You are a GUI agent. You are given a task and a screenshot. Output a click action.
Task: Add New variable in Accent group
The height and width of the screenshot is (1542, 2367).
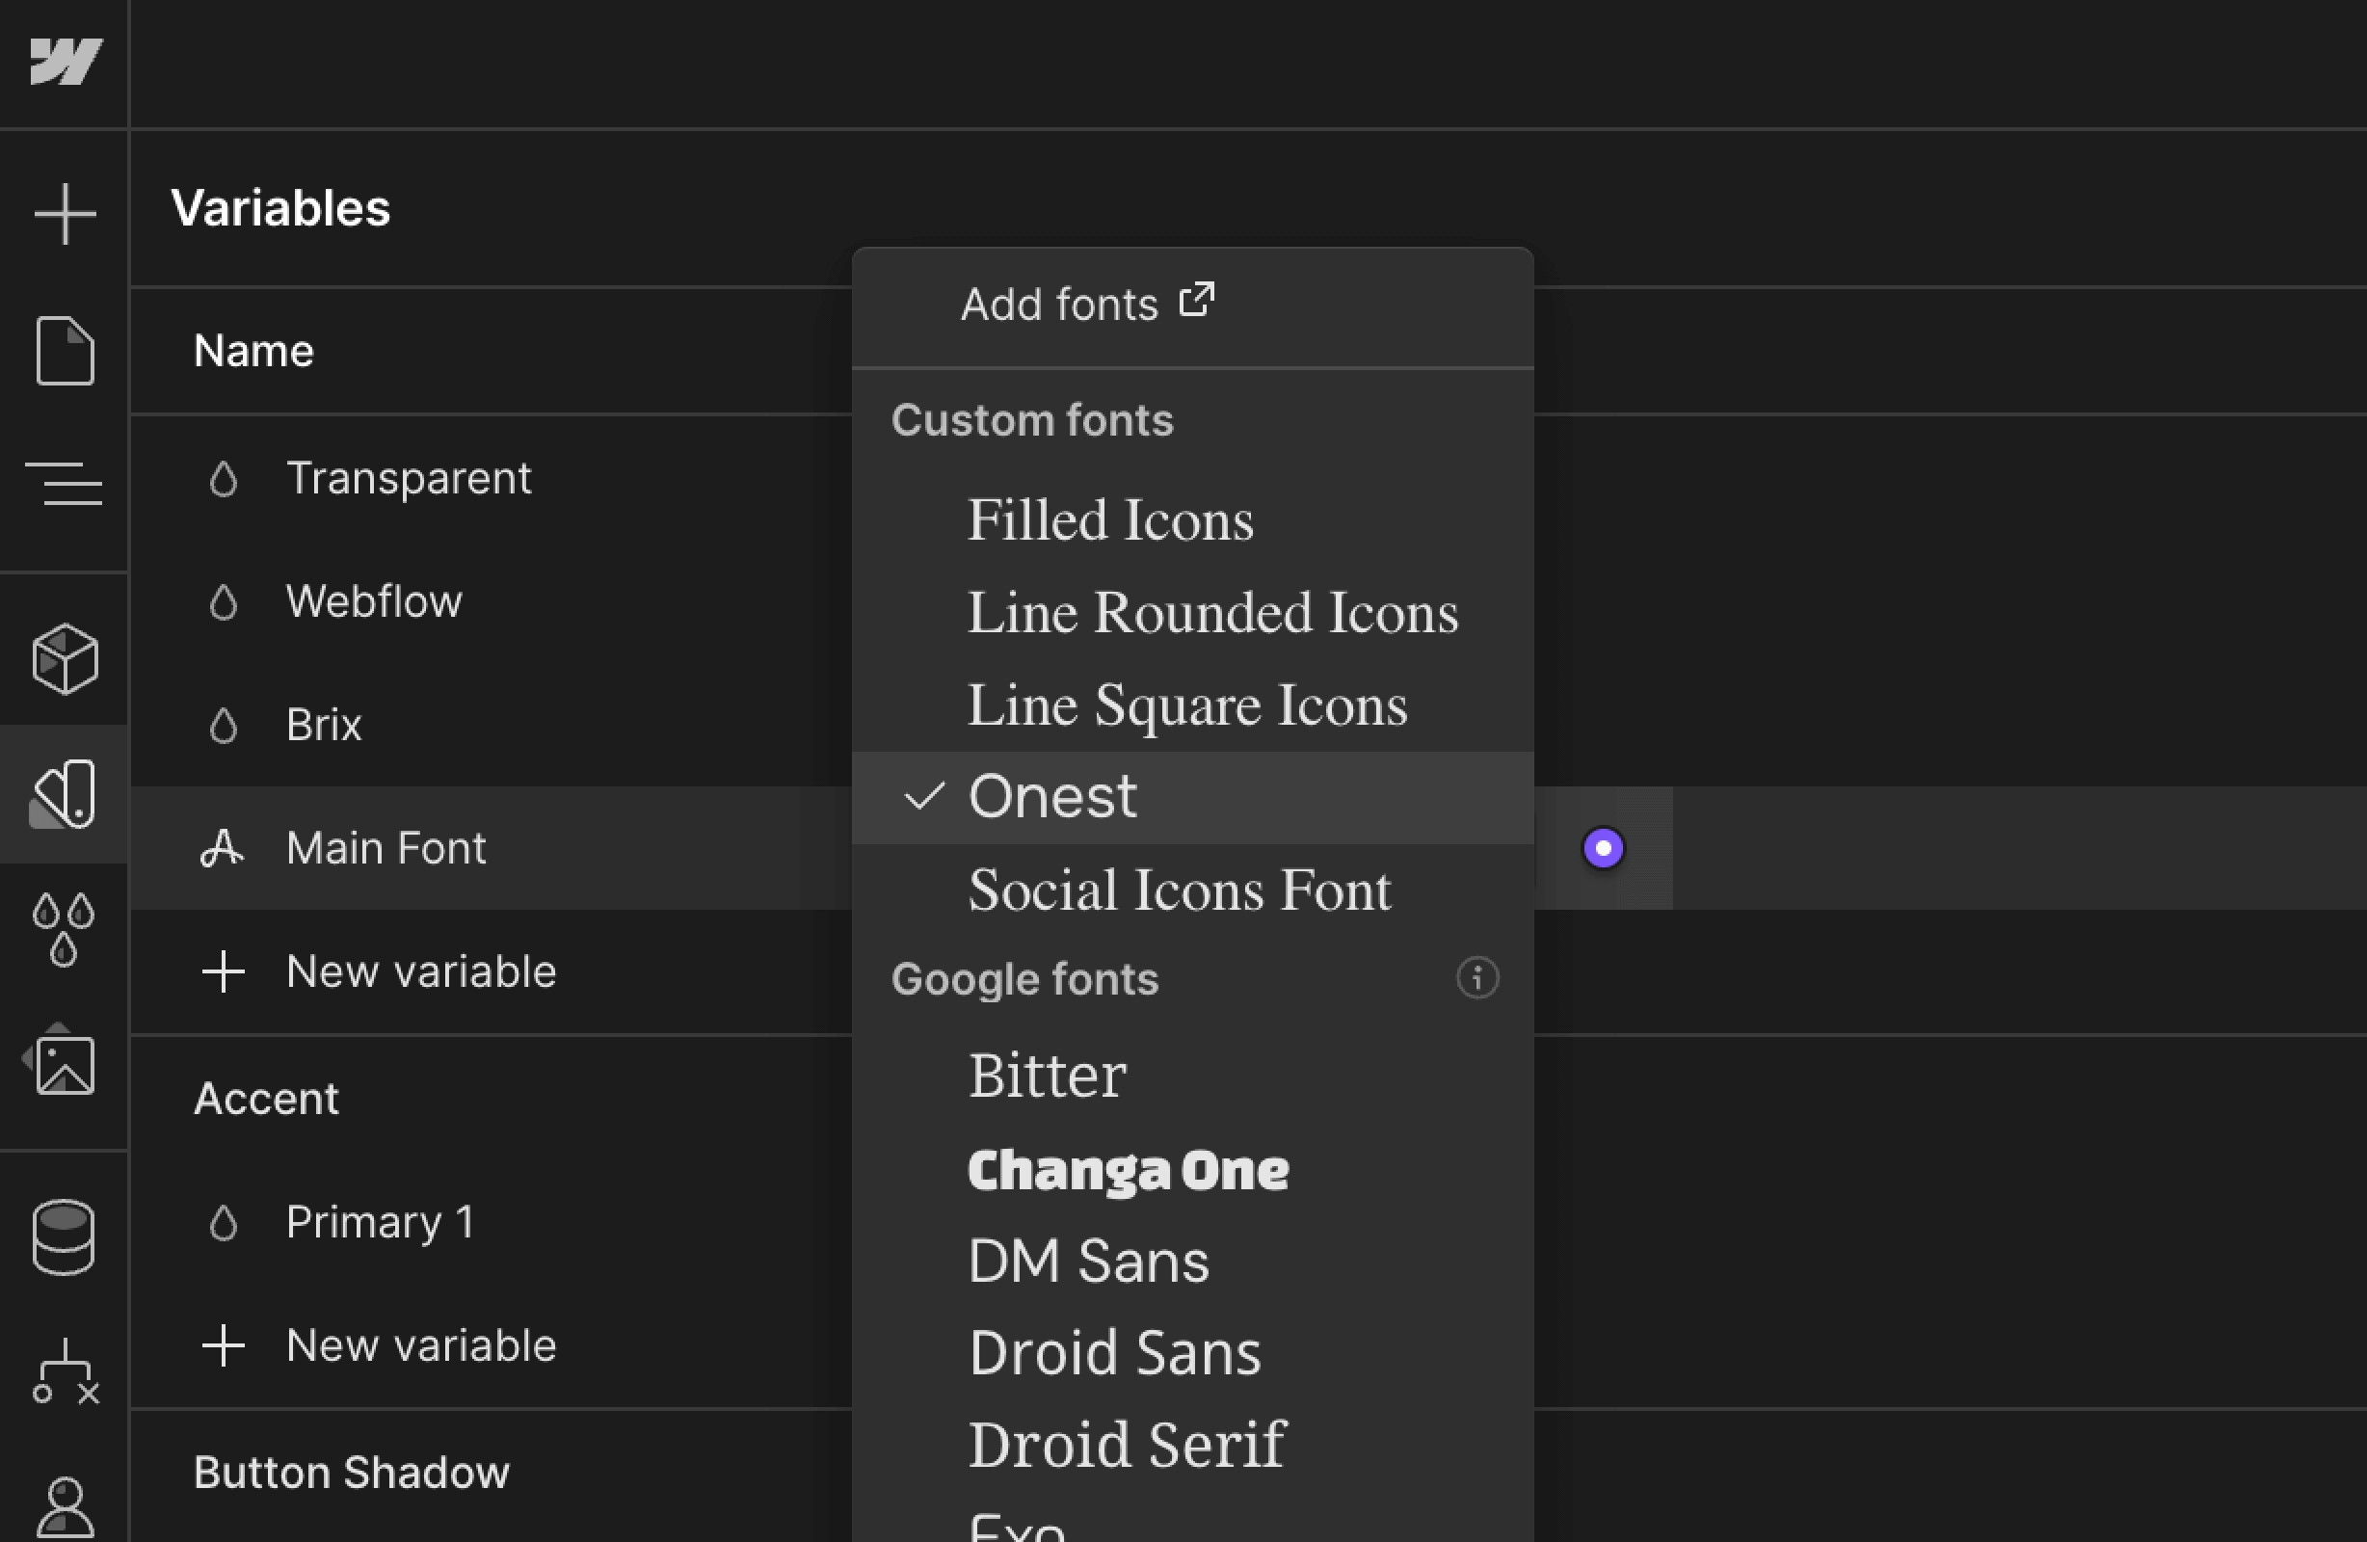click(x=419, y=1346)
